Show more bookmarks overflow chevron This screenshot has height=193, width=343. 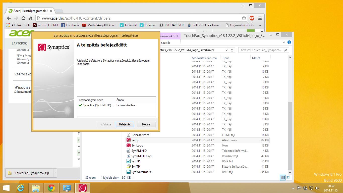click(260, 25)
